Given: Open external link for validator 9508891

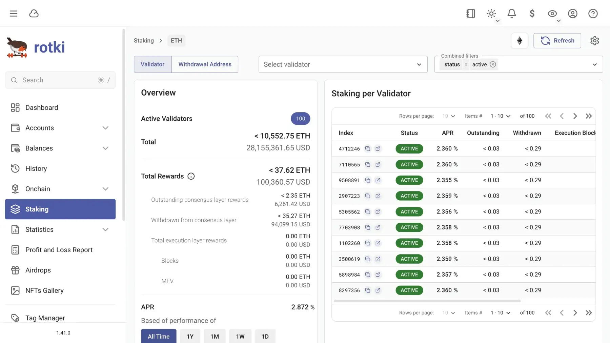Looking at the screenshot, I should pyautogui.click(x=378, y=180).
